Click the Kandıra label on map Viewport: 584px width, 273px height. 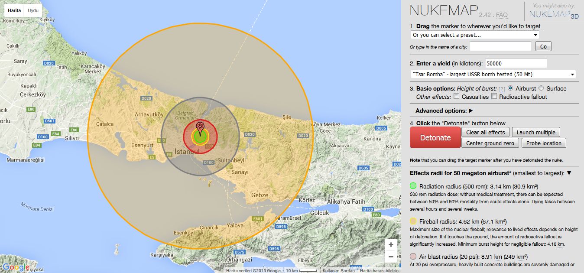[x=372, y=139]
